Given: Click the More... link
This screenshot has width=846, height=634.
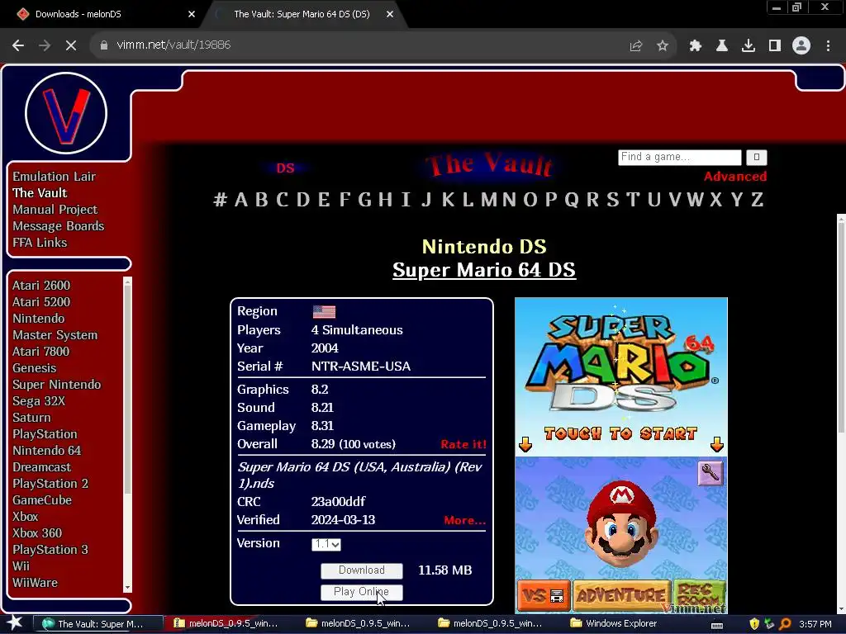Looking at the screenshot, I should point(464,520).
